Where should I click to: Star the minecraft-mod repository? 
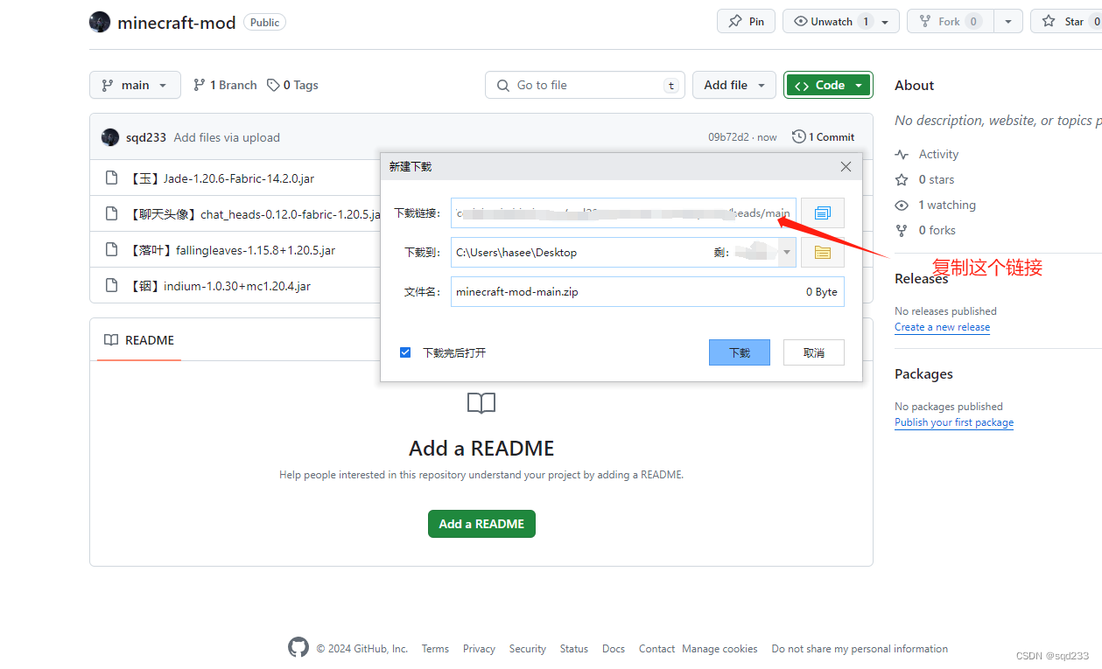pyautogui.click(x=1066, y=22)
